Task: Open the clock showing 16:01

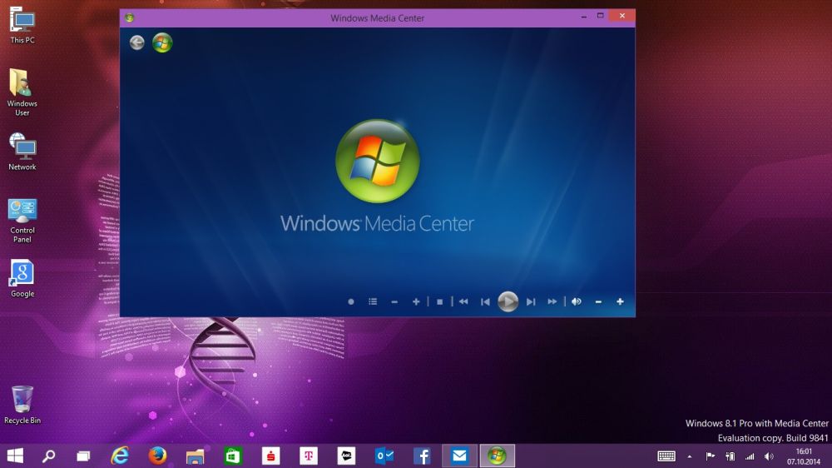Action: click(x=804, y=456)
